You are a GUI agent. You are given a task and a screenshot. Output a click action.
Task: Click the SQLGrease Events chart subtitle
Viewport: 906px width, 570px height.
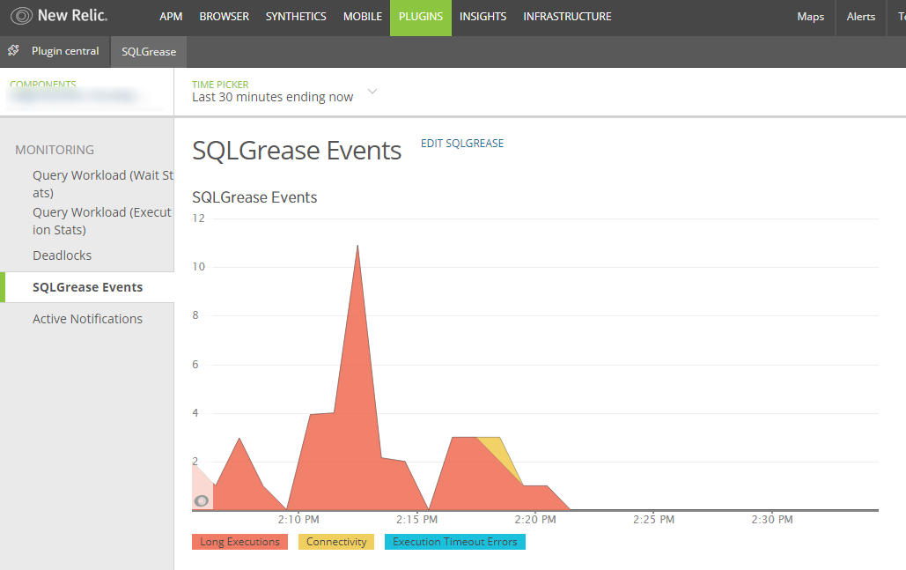tap(254, 197)
